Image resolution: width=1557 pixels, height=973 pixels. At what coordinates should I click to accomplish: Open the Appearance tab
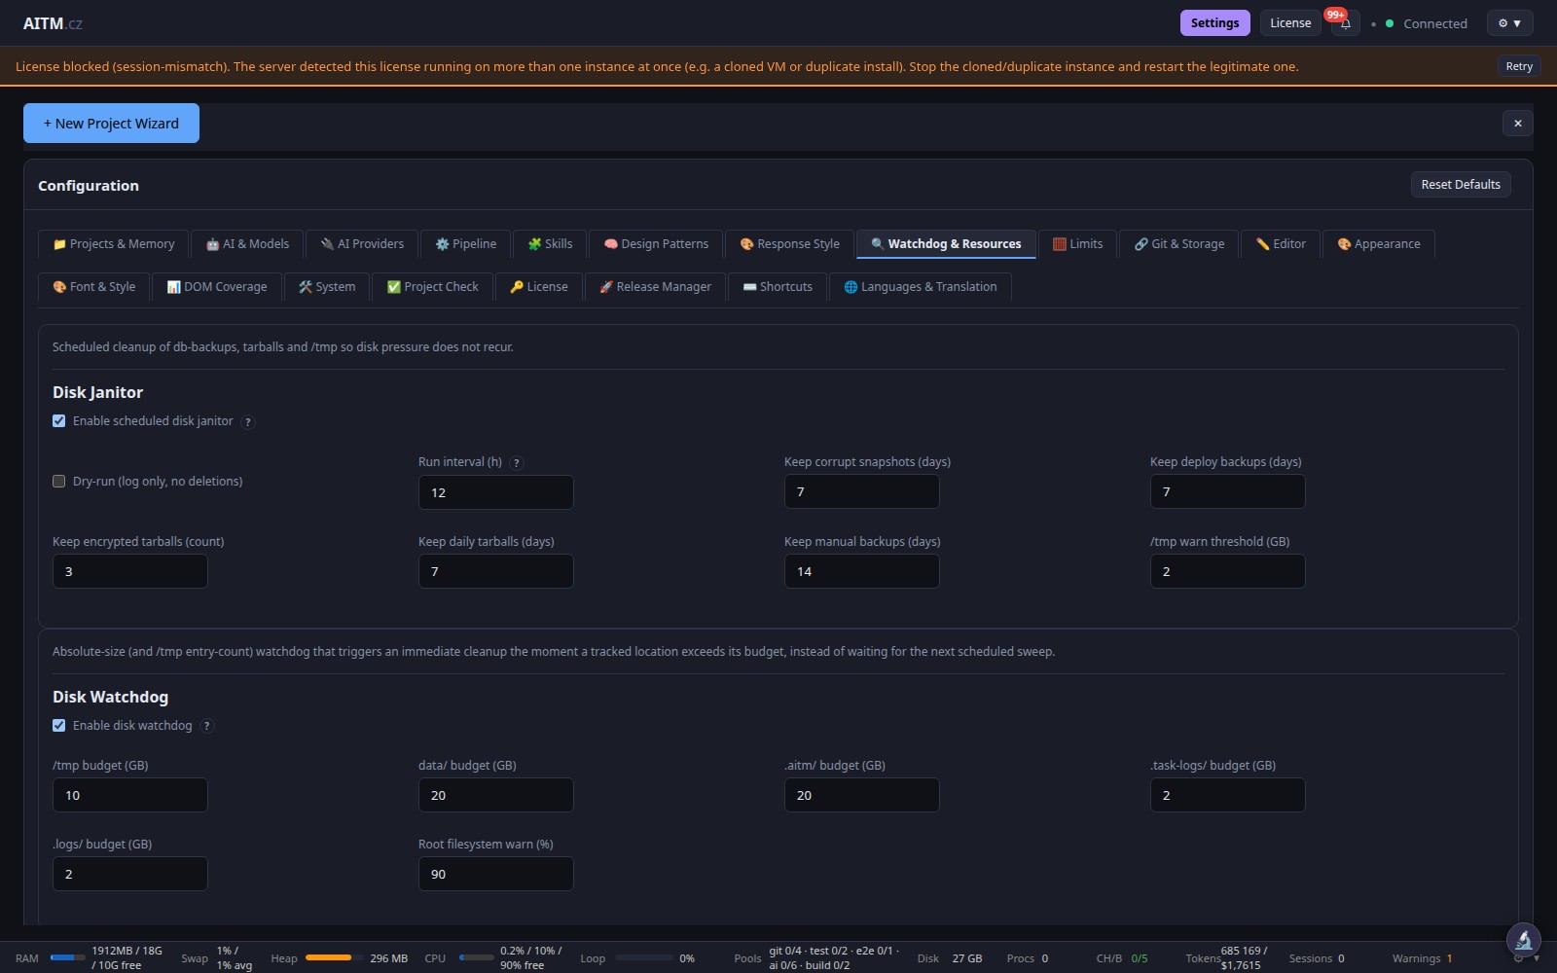pyautogui.click(x=1379, y=244)
